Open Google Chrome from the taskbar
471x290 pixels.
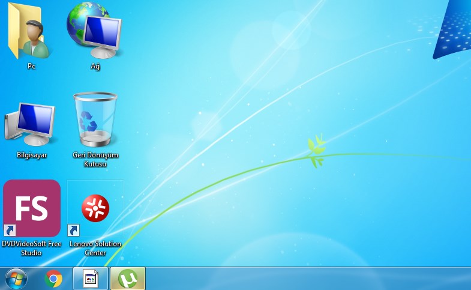[x=53, y=279]
